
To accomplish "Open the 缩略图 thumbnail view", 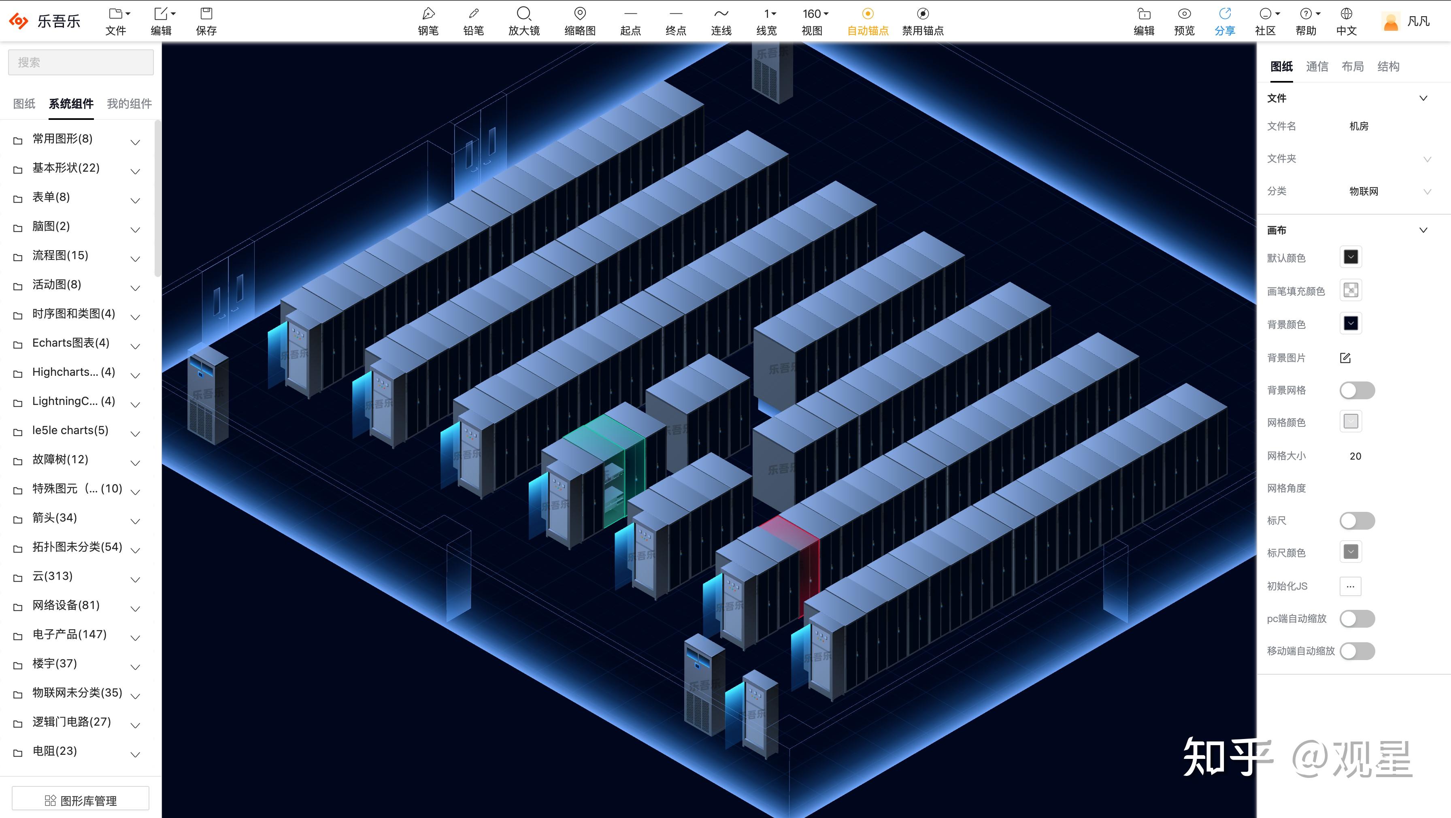I will pyautogui.click(x=580, y=21).
